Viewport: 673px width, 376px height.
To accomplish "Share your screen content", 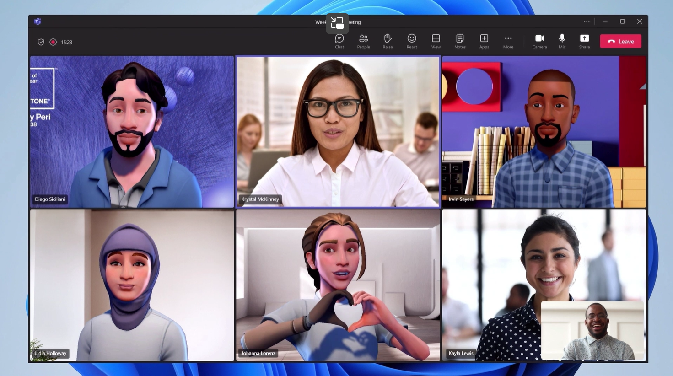I will click(x=584, y=41).
